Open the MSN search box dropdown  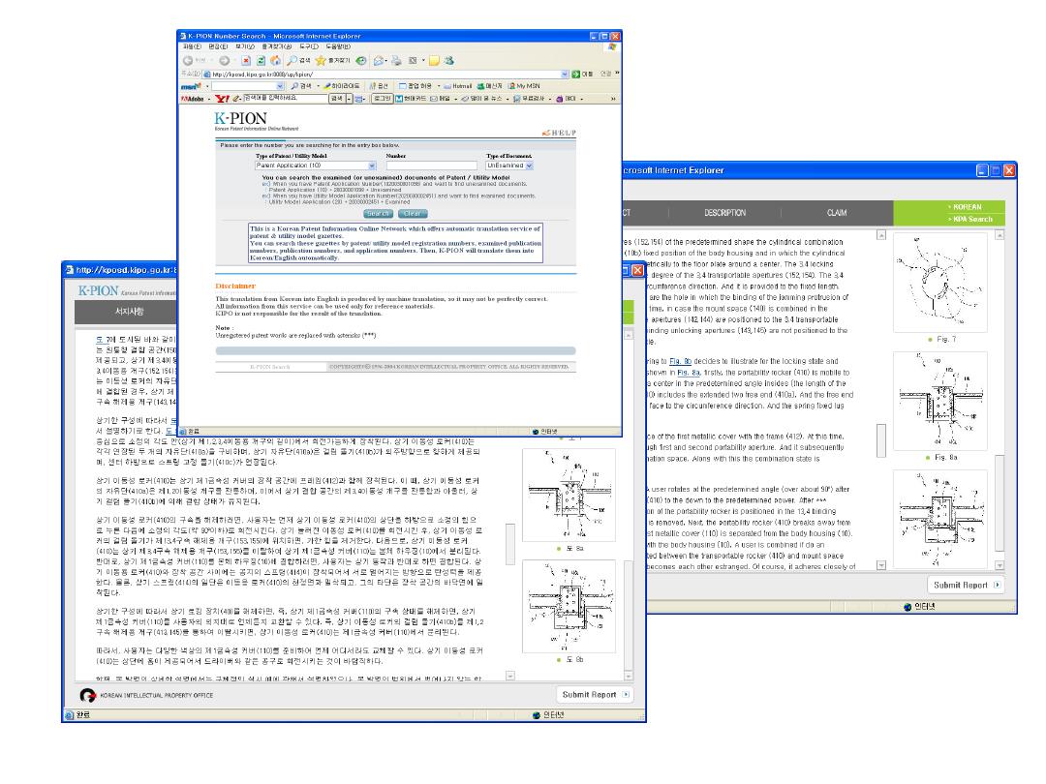tap(280, 86)
